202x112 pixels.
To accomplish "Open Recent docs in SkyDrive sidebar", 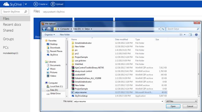I will click(x=12, y=25).
